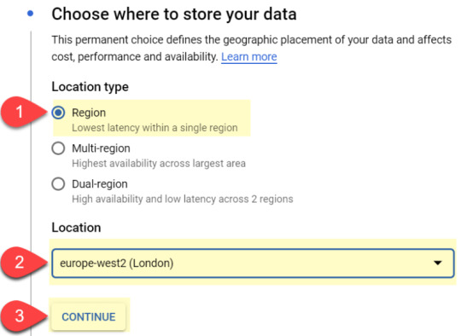
Task: Open the Learn more link
Action: click(249, 56)
